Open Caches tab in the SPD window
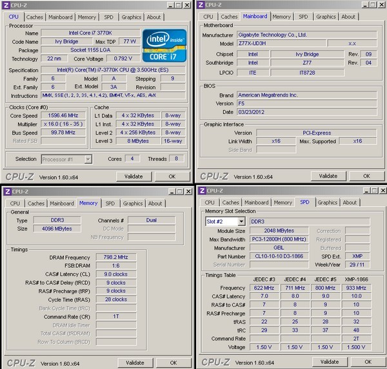This screenshot has width=387, height=369. point(230,202)
